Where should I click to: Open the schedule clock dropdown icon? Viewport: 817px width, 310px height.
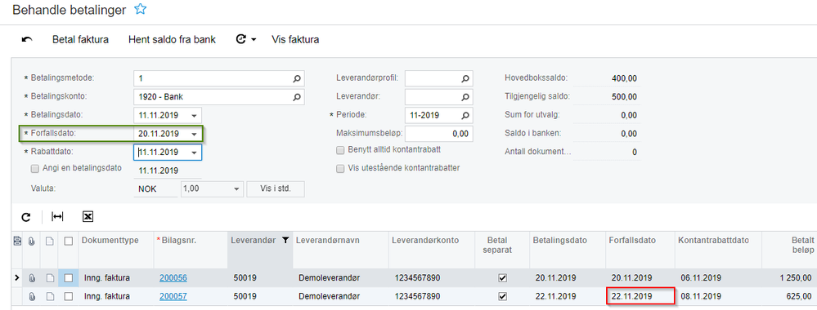246,39
